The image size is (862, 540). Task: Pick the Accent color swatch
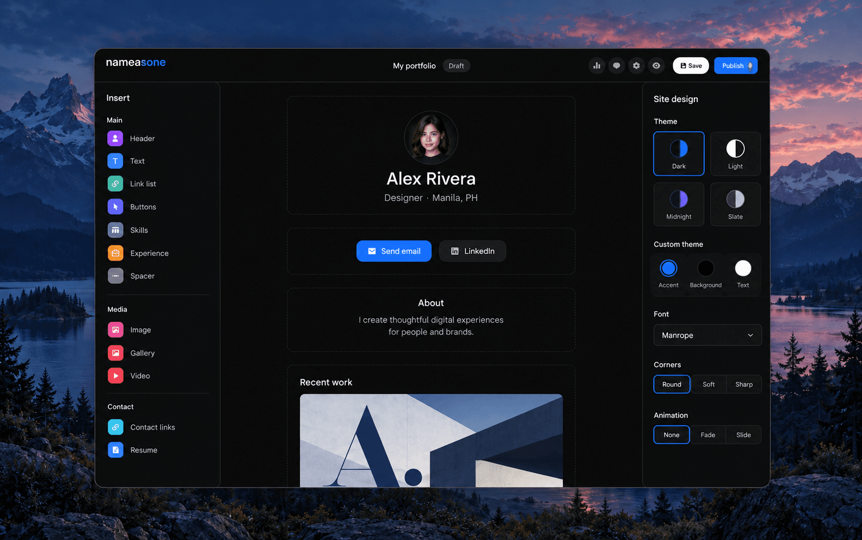point(668,268)
